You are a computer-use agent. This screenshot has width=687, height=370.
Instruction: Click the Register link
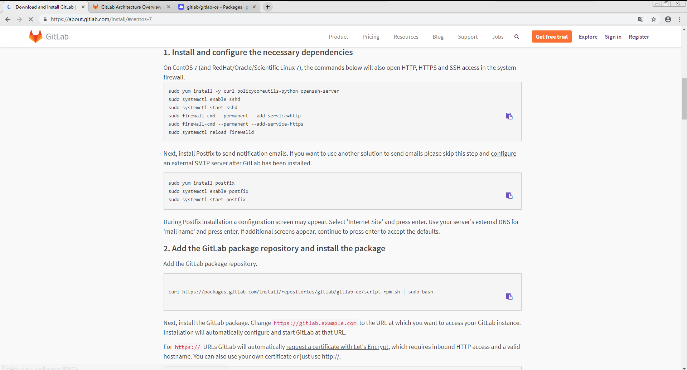click(x=639, y=36)
